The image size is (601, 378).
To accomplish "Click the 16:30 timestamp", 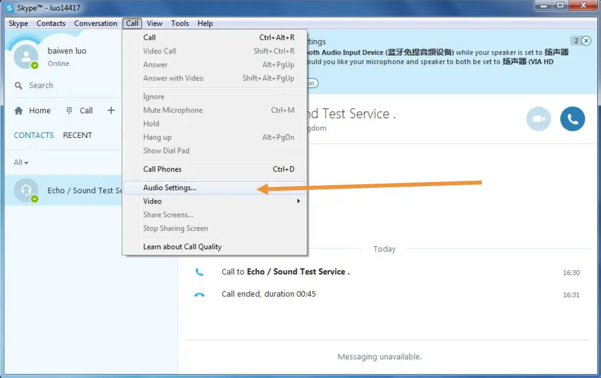I will click(571, 273).
